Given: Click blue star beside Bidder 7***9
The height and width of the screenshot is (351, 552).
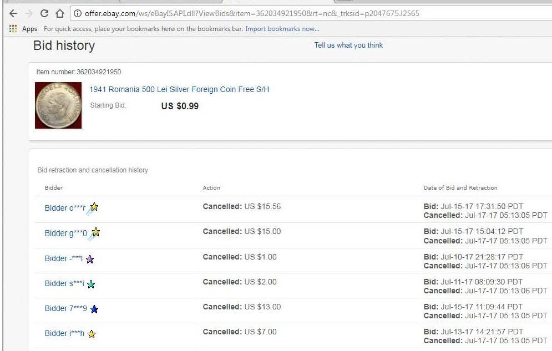Looking at the screenshot, I should pos(94,309).
